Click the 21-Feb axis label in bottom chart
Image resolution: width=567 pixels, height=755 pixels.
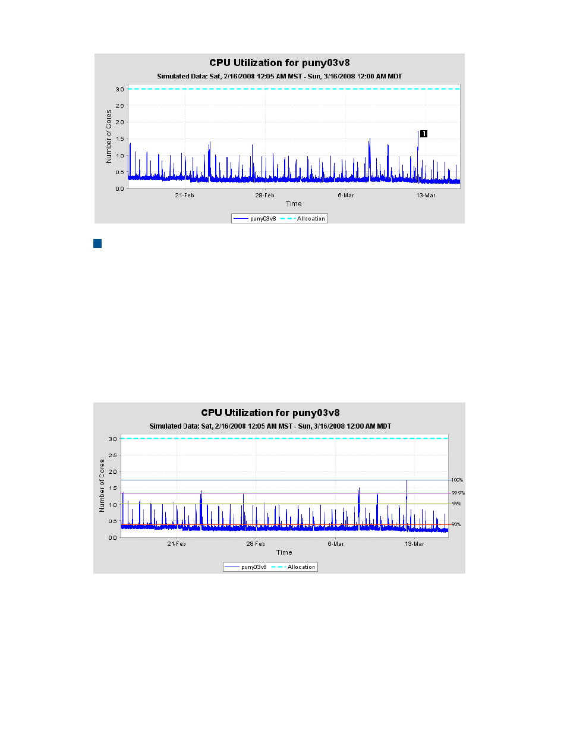tap(177, 543)
